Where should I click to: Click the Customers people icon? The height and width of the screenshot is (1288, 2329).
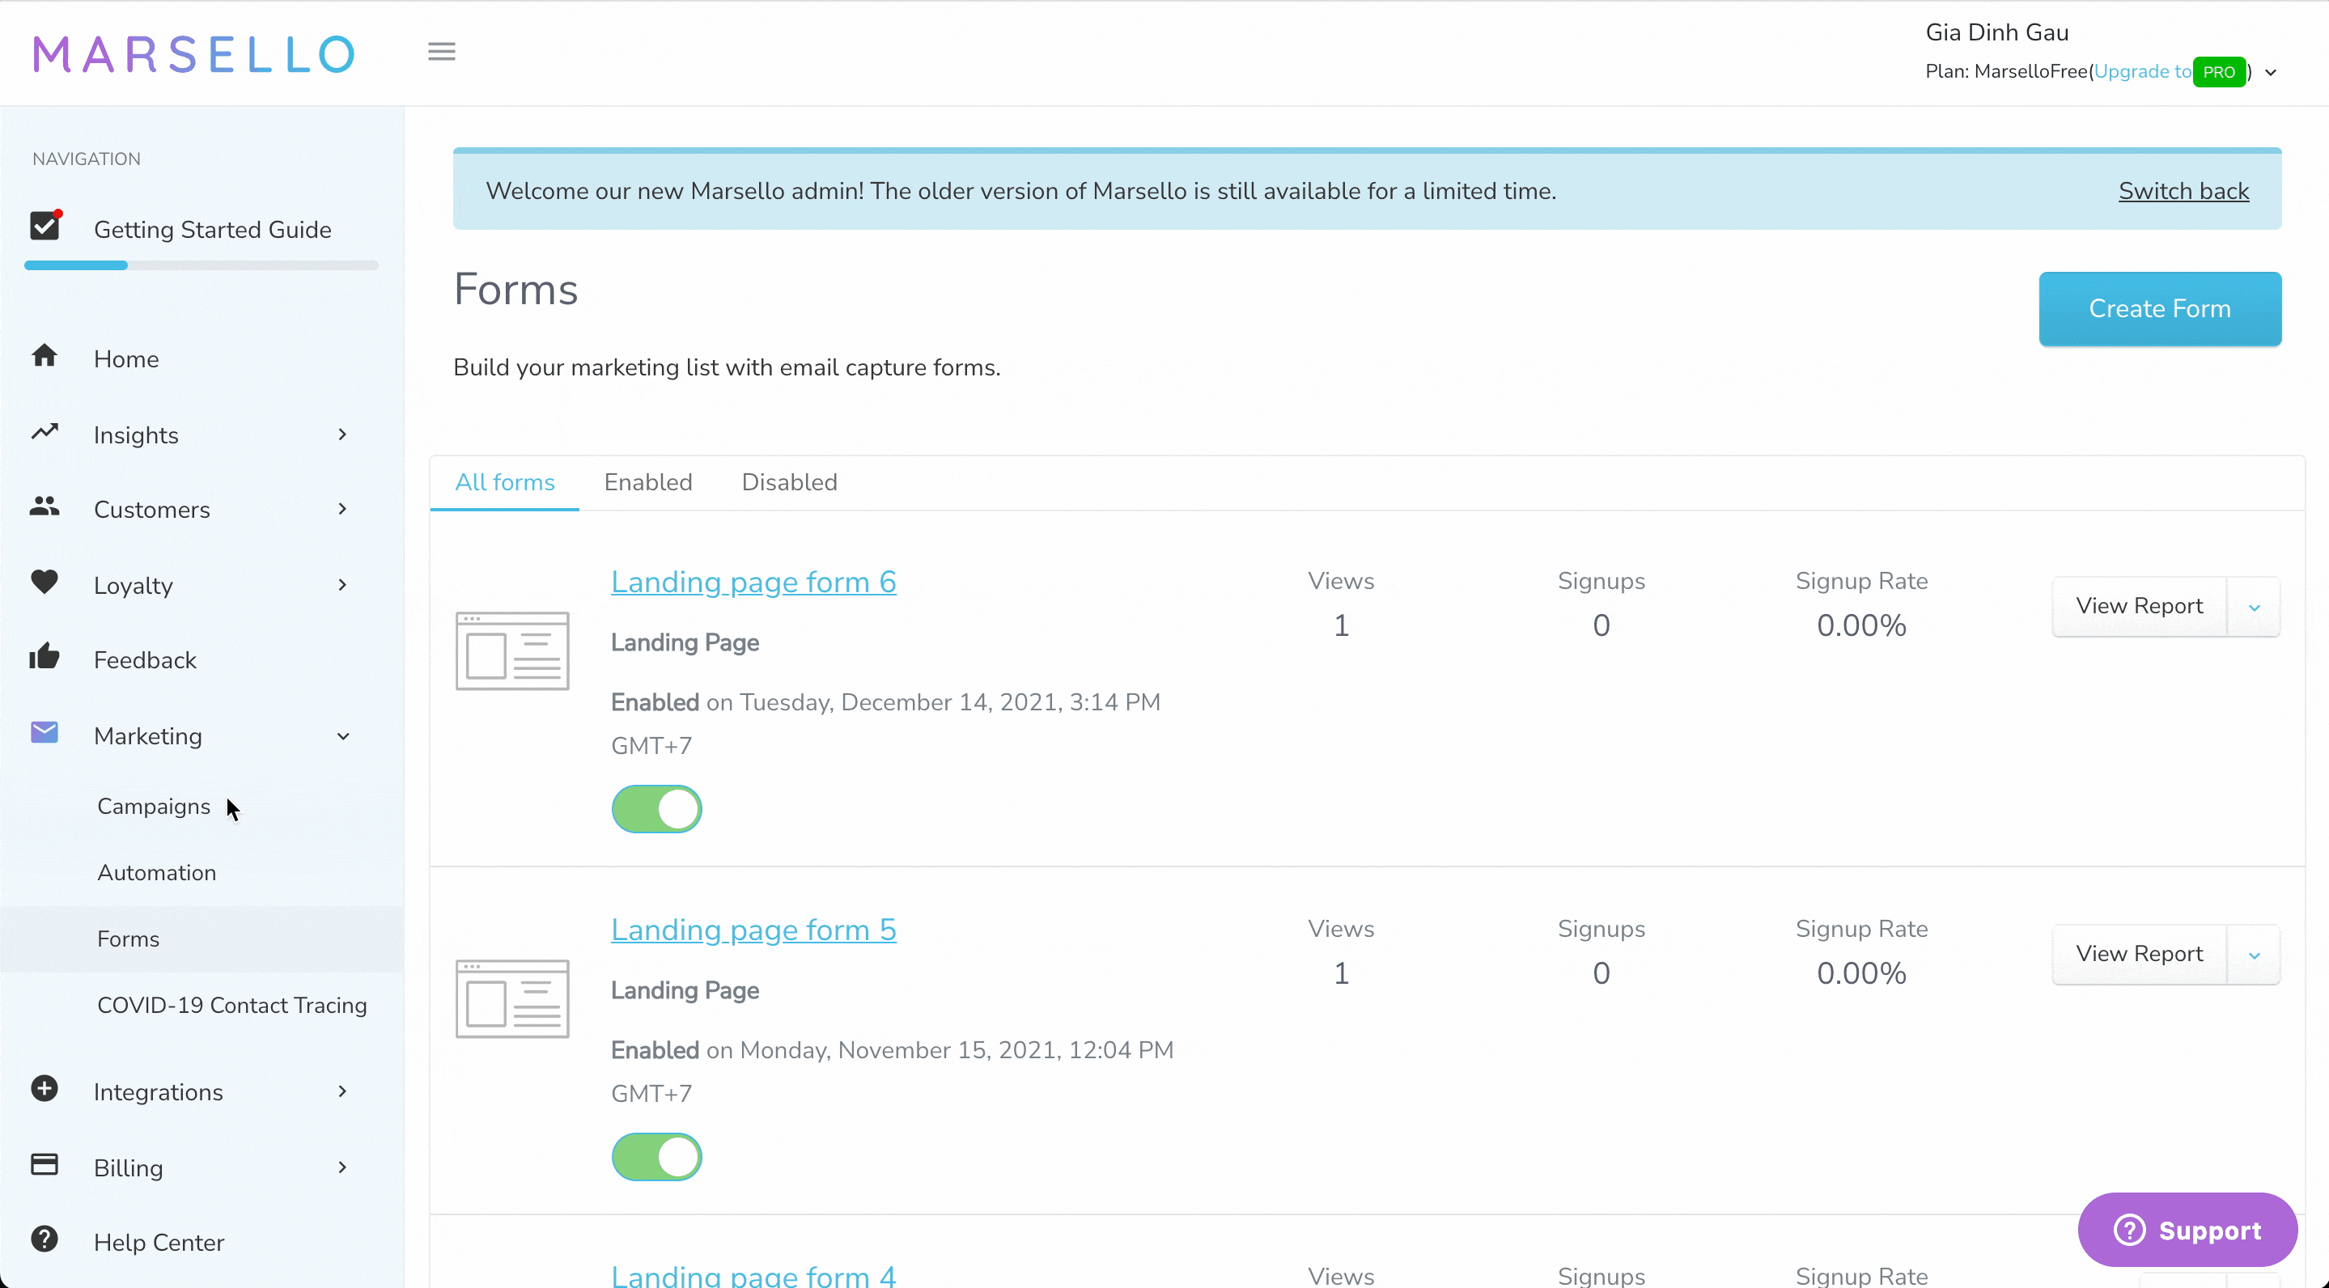point(45,506)
